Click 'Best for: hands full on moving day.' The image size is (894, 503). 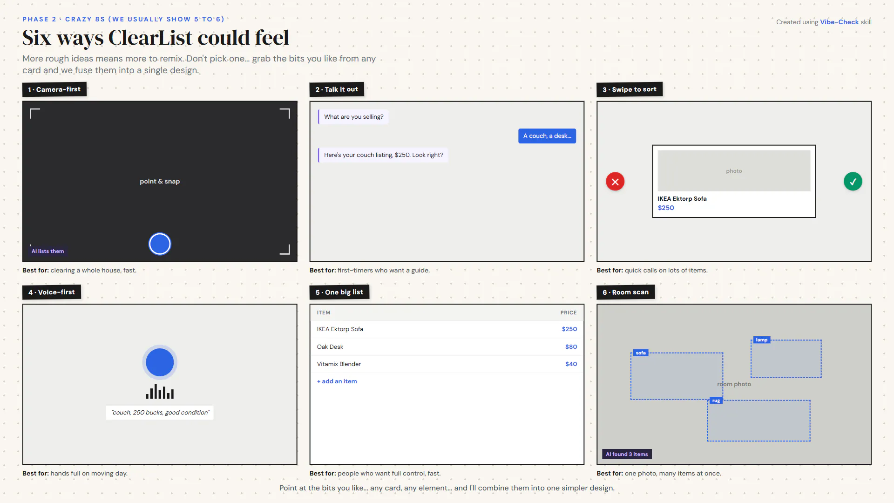75,474
